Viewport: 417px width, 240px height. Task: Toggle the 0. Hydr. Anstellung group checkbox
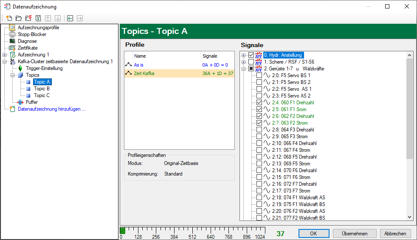[251, 55]
